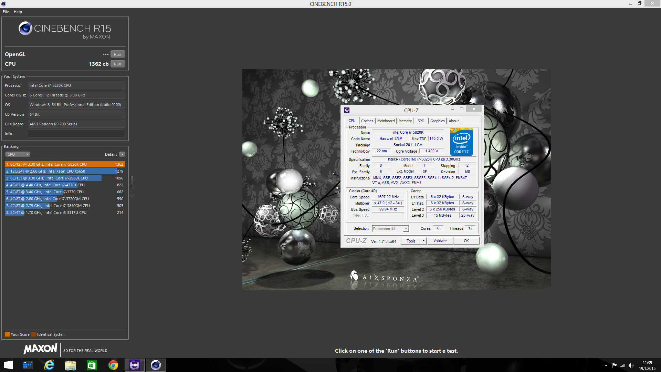Show hidden system tray icons arrow

[606, 365]
